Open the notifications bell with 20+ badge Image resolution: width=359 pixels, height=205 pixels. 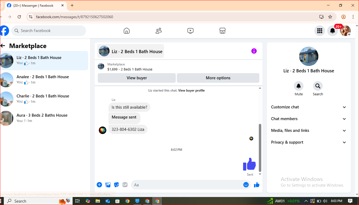(333, 31)
